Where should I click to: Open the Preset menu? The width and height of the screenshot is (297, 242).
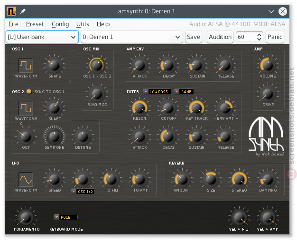35,24
